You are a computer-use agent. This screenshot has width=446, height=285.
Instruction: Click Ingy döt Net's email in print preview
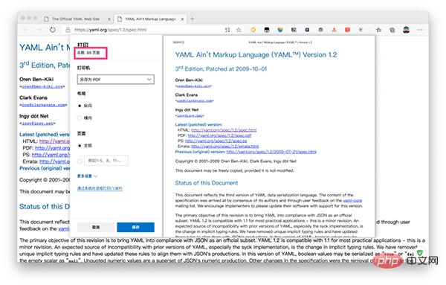[190, 115]
